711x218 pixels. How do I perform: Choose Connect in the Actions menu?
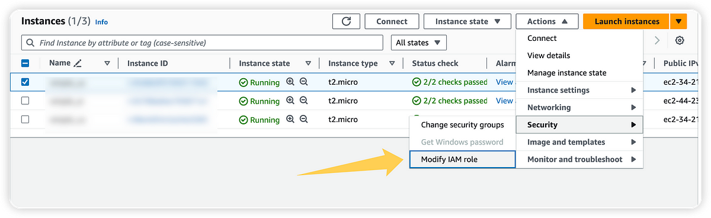coord(579,38)
